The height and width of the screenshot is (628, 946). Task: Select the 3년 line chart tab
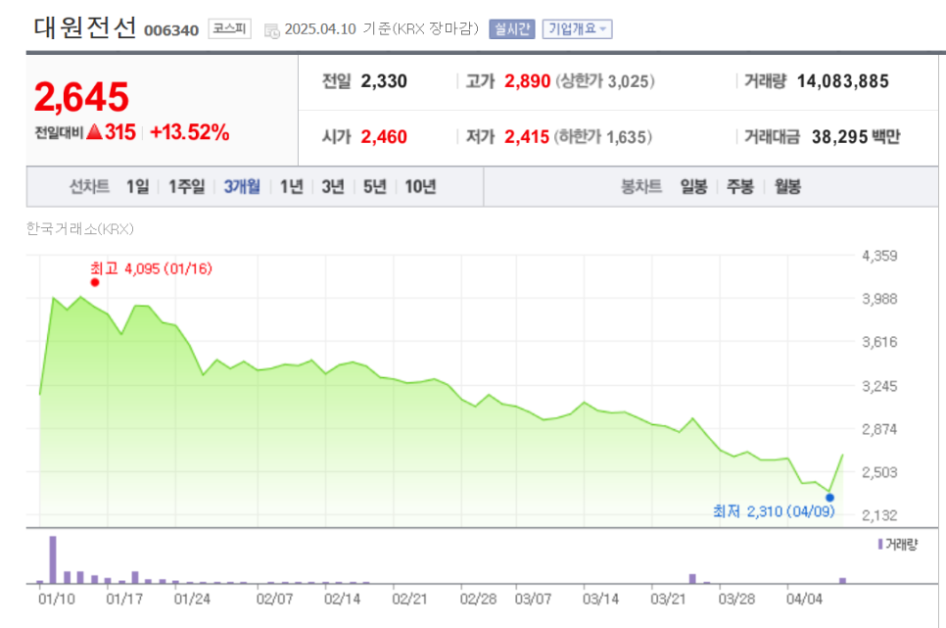pos(332,186)
